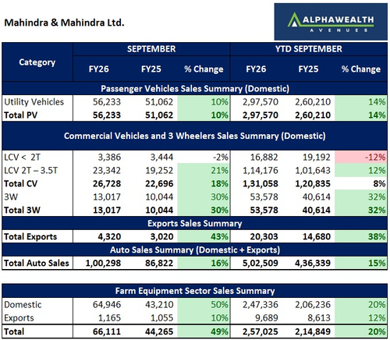Select the 86,822 cell
Image resolution: width=390 pixels, height=340 pixels.
pyautogui.click(x=159, y=264)
